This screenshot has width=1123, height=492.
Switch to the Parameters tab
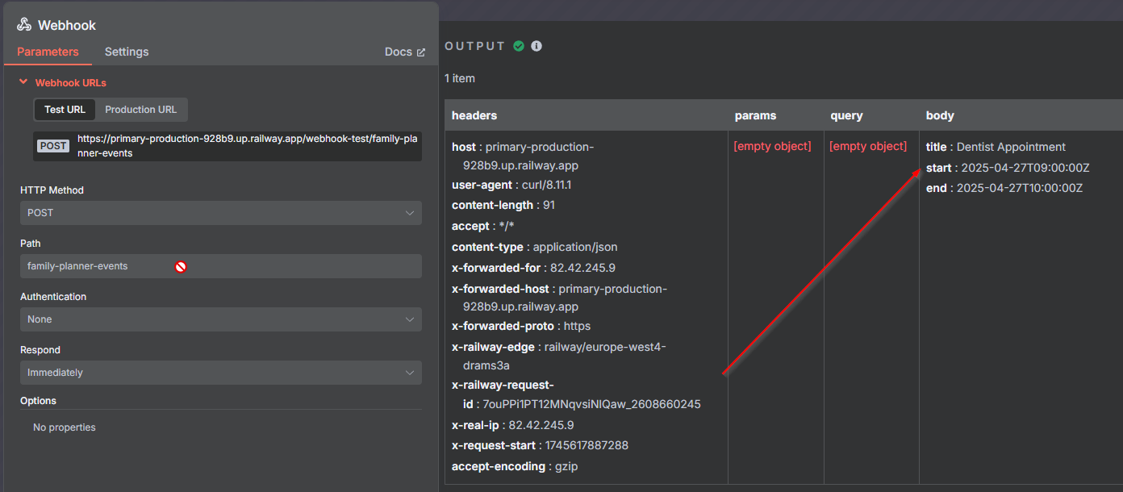(x=48, y=52)
